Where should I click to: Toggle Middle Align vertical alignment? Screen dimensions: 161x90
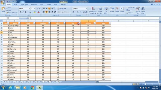47,8
